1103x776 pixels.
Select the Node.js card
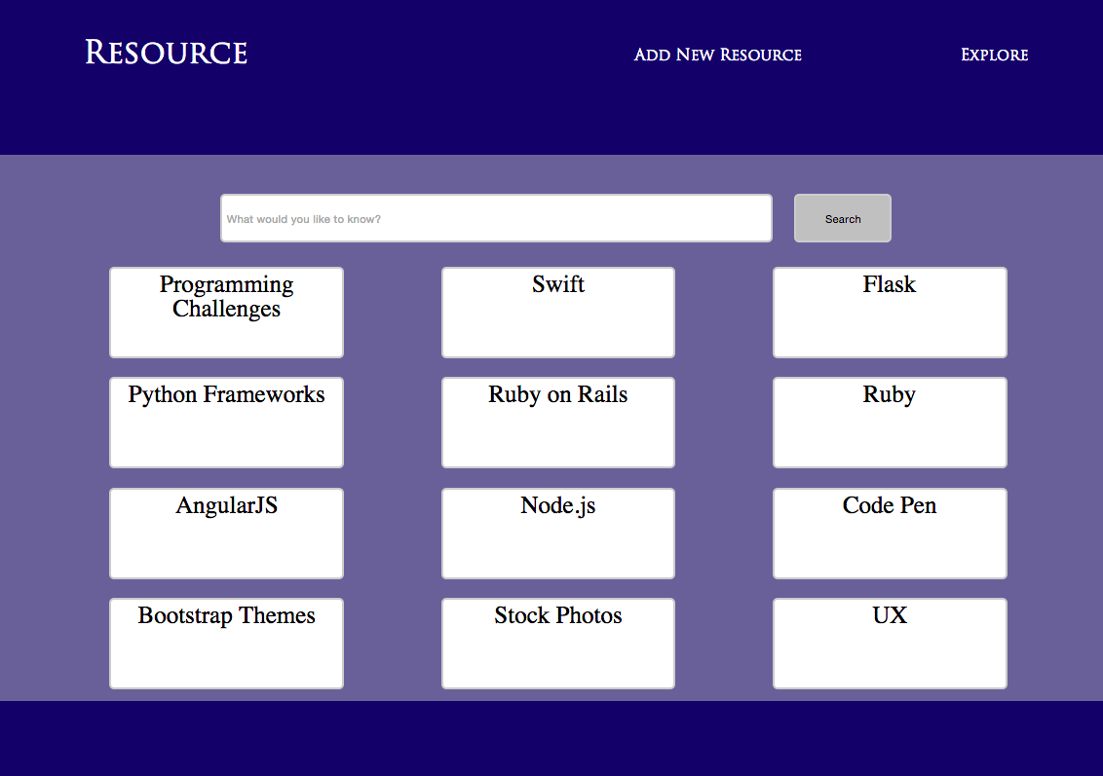(557, 534)
